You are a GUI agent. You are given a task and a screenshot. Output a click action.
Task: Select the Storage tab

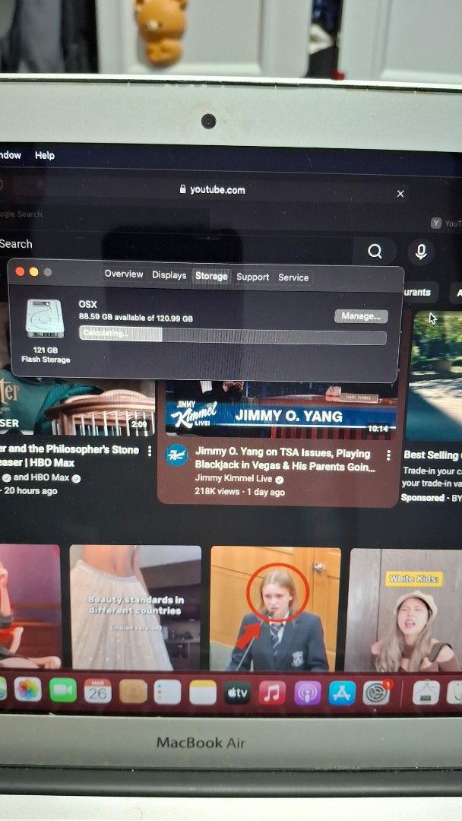(211, 276)
